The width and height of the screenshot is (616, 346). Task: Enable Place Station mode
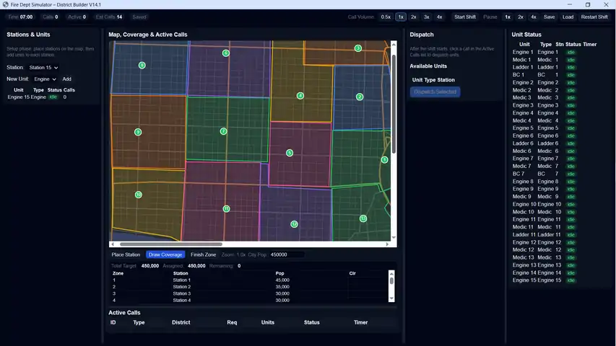(126, 254)
